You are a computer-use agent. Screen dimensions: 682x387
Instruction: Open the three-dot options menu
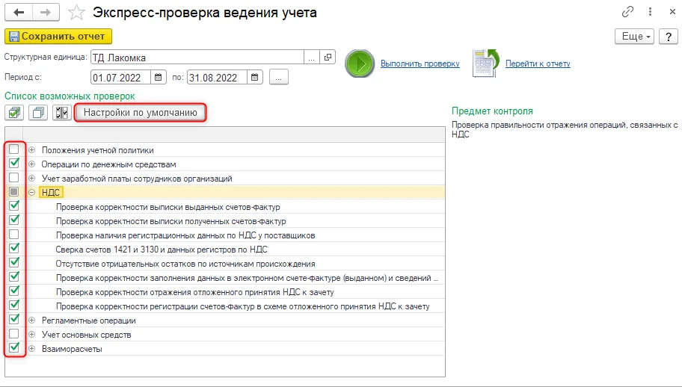tap(650, 12)
